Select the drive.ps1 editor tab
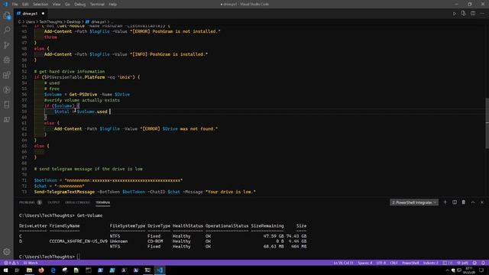 [31, 14]
